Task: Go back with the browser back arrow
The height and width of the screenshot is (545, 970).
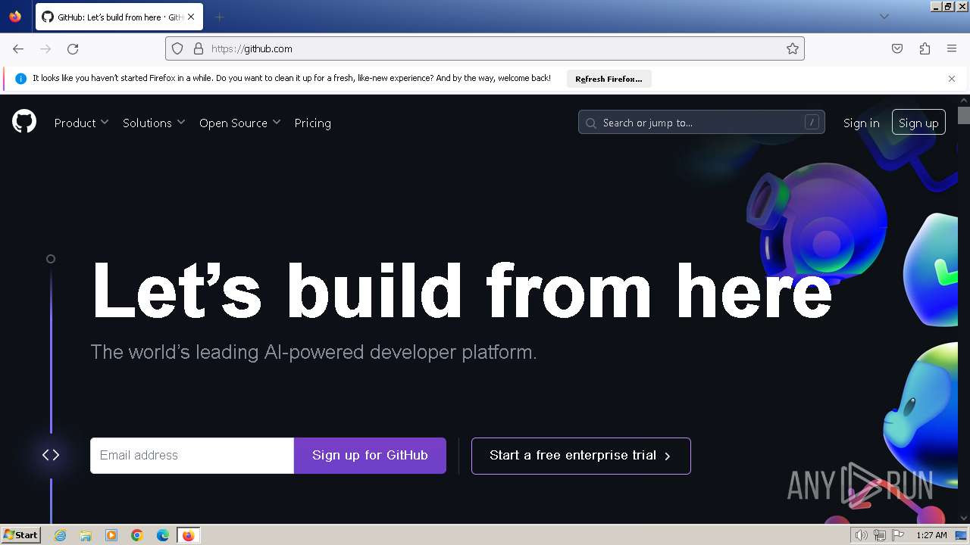Action: click(18, 48)
